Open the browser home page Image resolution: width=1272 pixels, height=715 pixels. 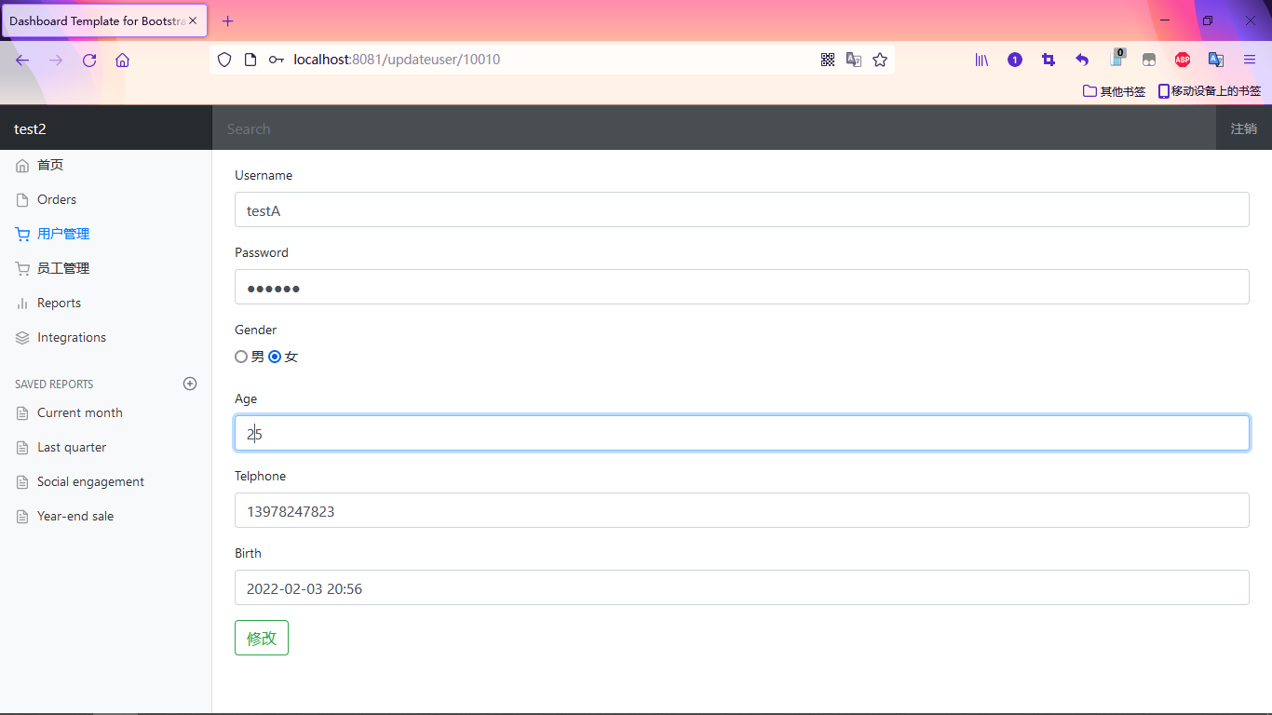point(122,60)
